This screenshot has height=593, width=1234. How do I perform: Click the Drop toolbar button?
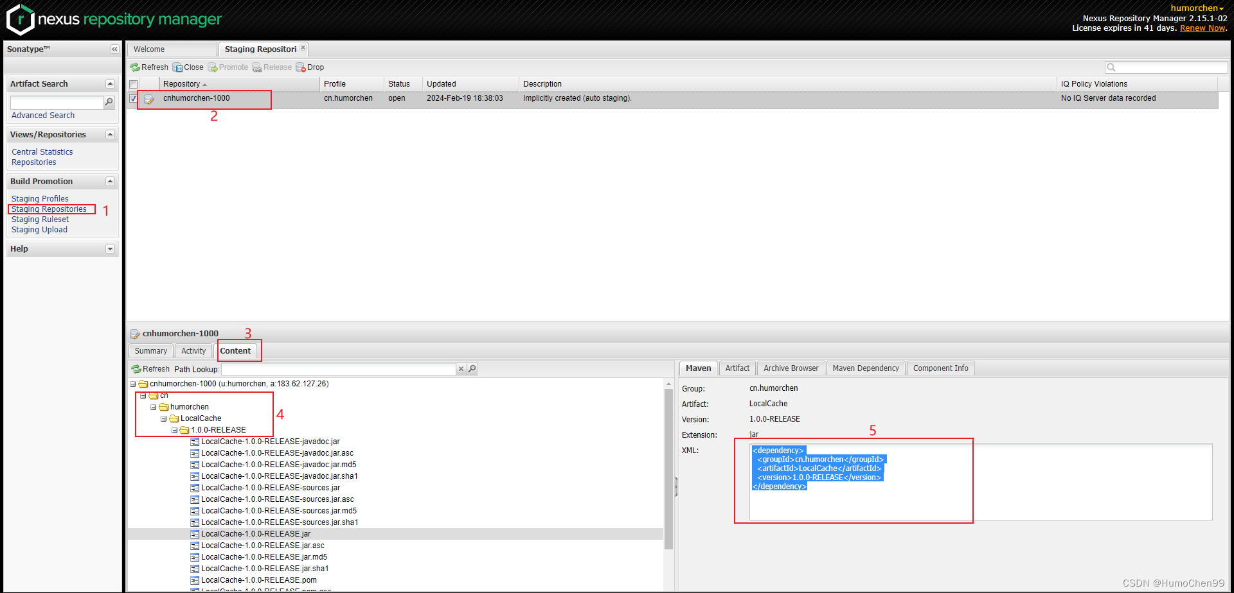pyautogui.click(x=310, y=67)
